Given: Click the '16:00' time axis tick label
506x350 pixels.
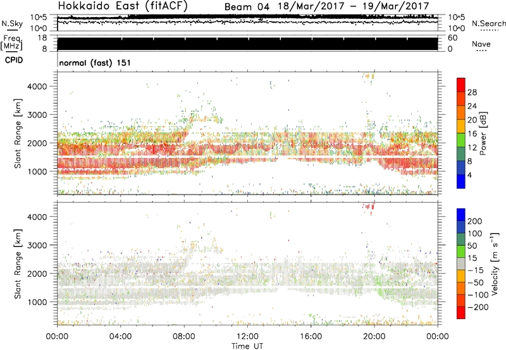Looking at the screenshot, I should [x=311, y=337].
